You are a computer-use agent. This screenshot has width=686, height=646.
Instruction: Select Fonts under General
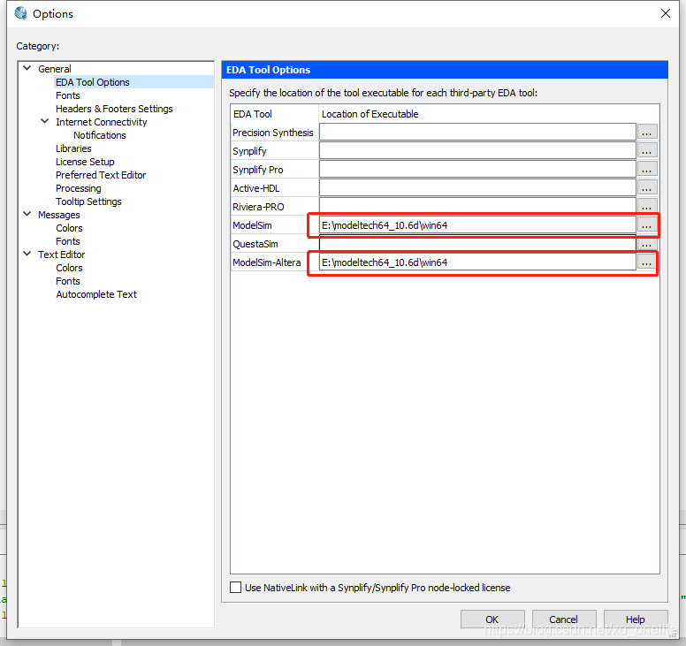coord(68,95)
